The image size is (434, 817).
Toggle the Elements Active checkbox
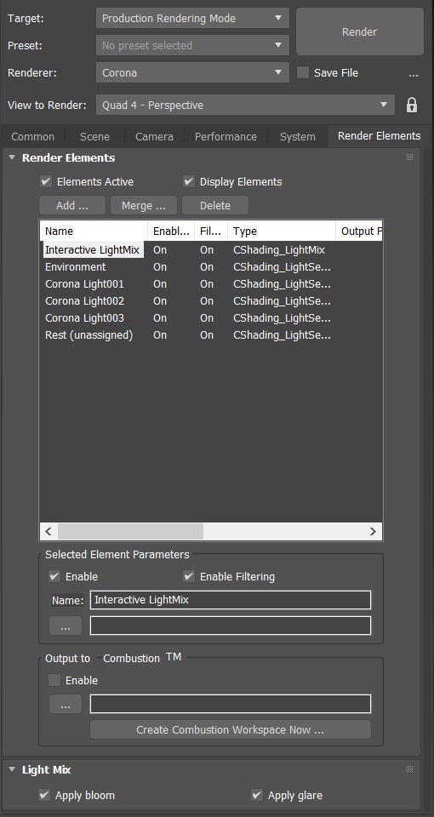(x=46, y=181)
